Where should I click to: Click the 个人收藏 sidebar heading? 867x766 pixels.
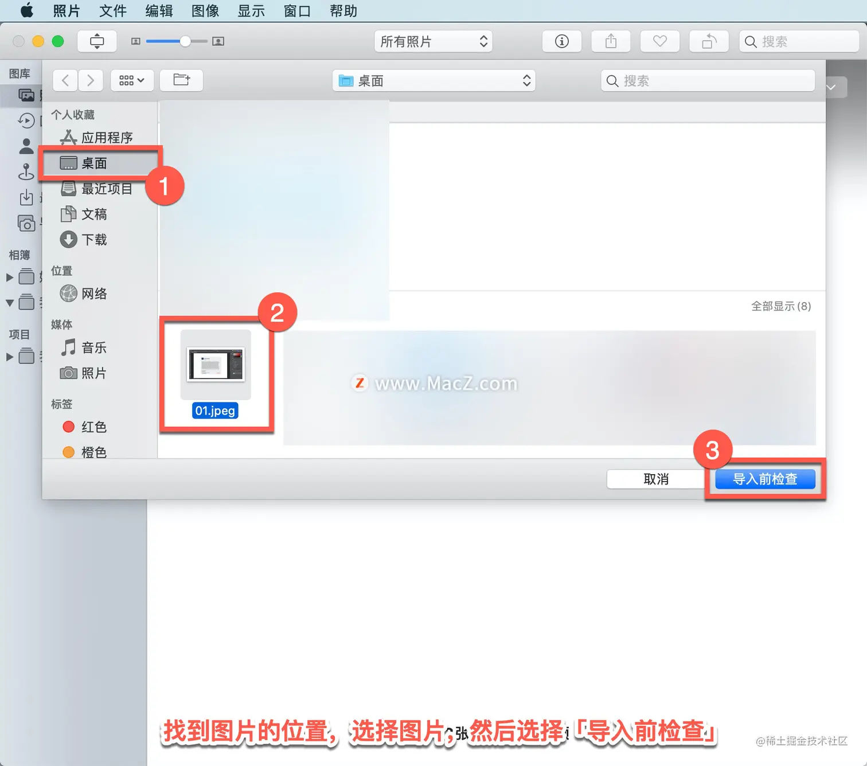pyautogui.click(x=73, y=115)
